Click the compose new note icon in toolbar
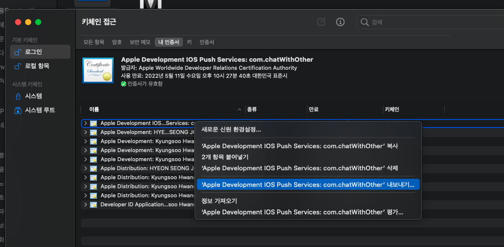This screenshot has height=247, width=504. coord(322,22)
